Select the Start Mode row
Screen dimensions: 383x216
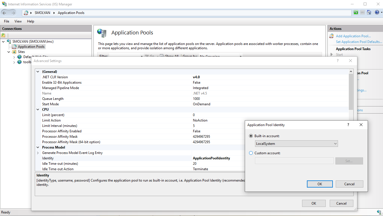click(192, 104)
